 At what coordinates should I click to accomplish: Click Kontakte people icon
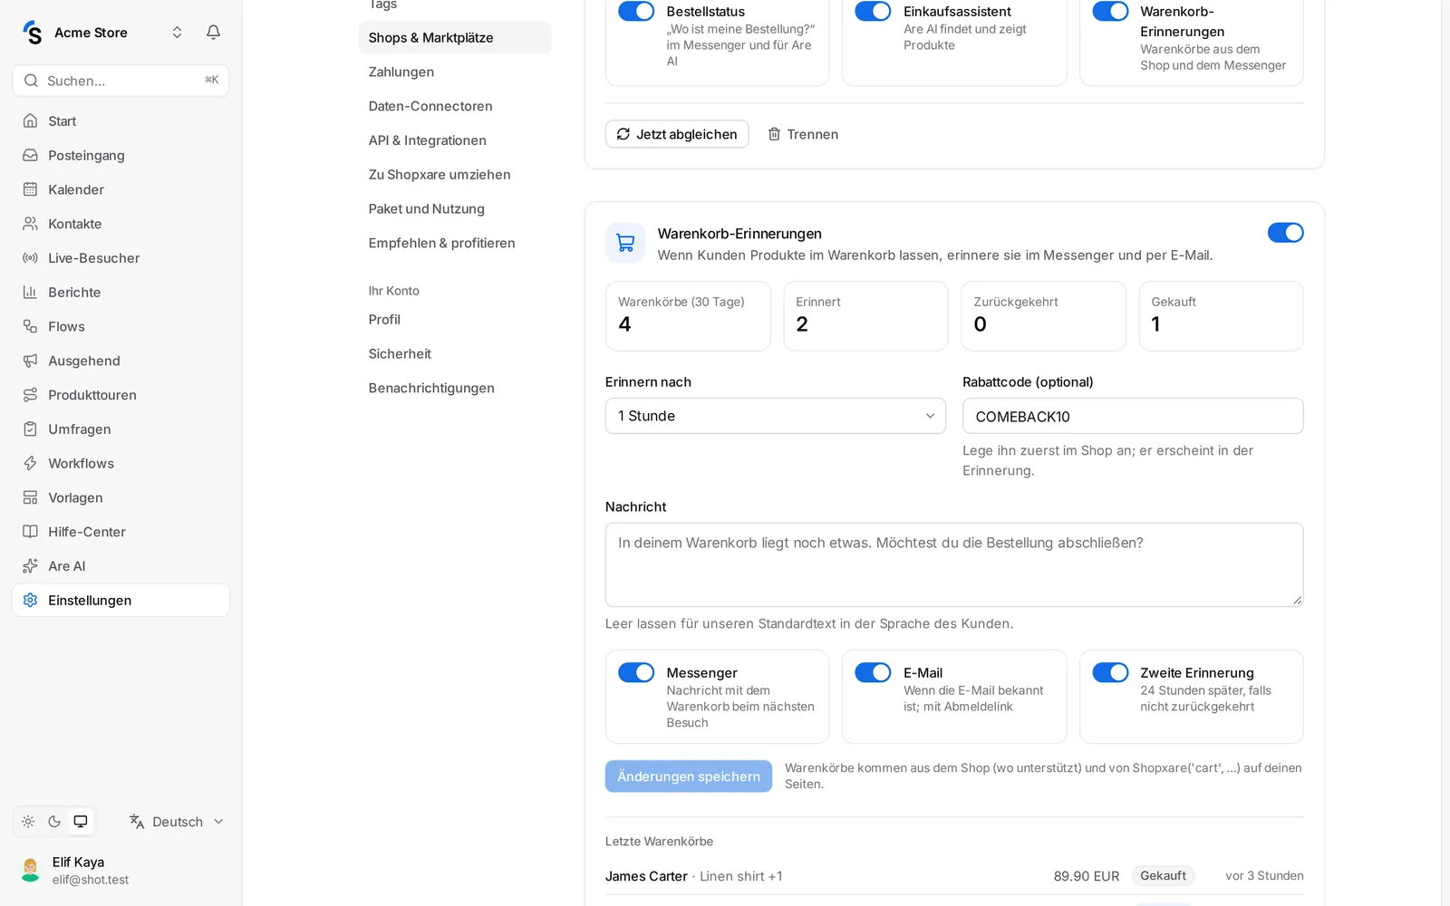30,224
